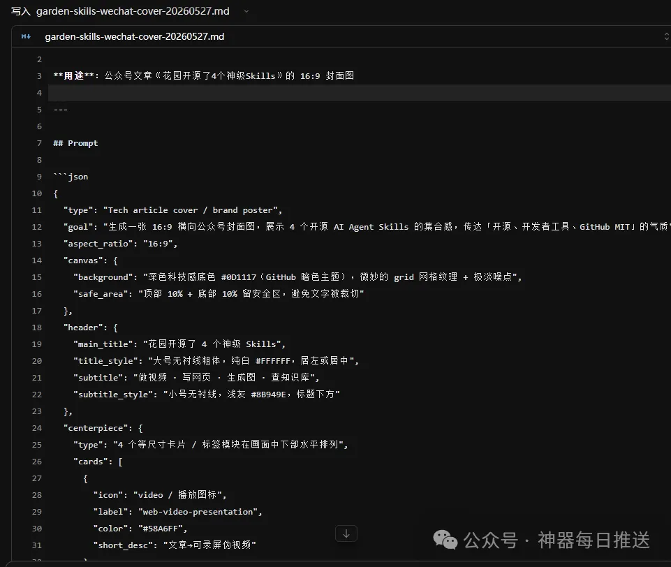671x567 pixels.
Task: Click the "cards": [ line
Action: click(x=98, y=462)
